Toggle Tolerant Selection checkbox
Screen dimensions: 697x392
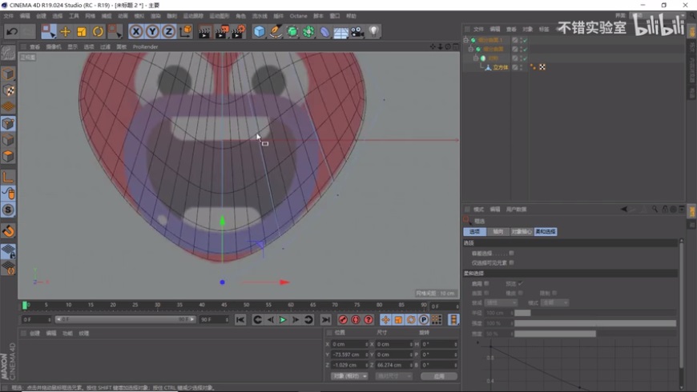[512, 253]
